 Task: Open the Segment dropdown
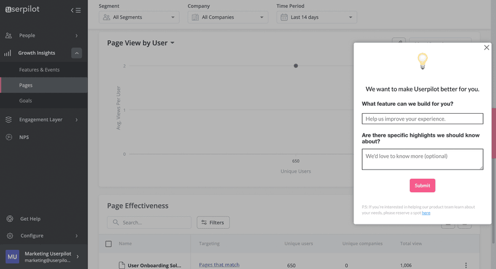coord(139,17)
